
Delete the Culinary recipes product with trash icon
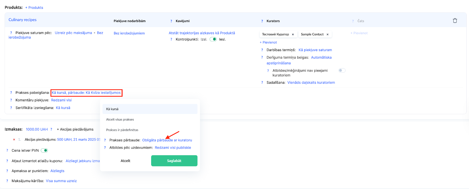(455, 20)
